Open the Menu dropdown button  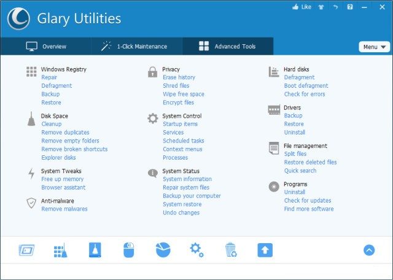(374, 47)
